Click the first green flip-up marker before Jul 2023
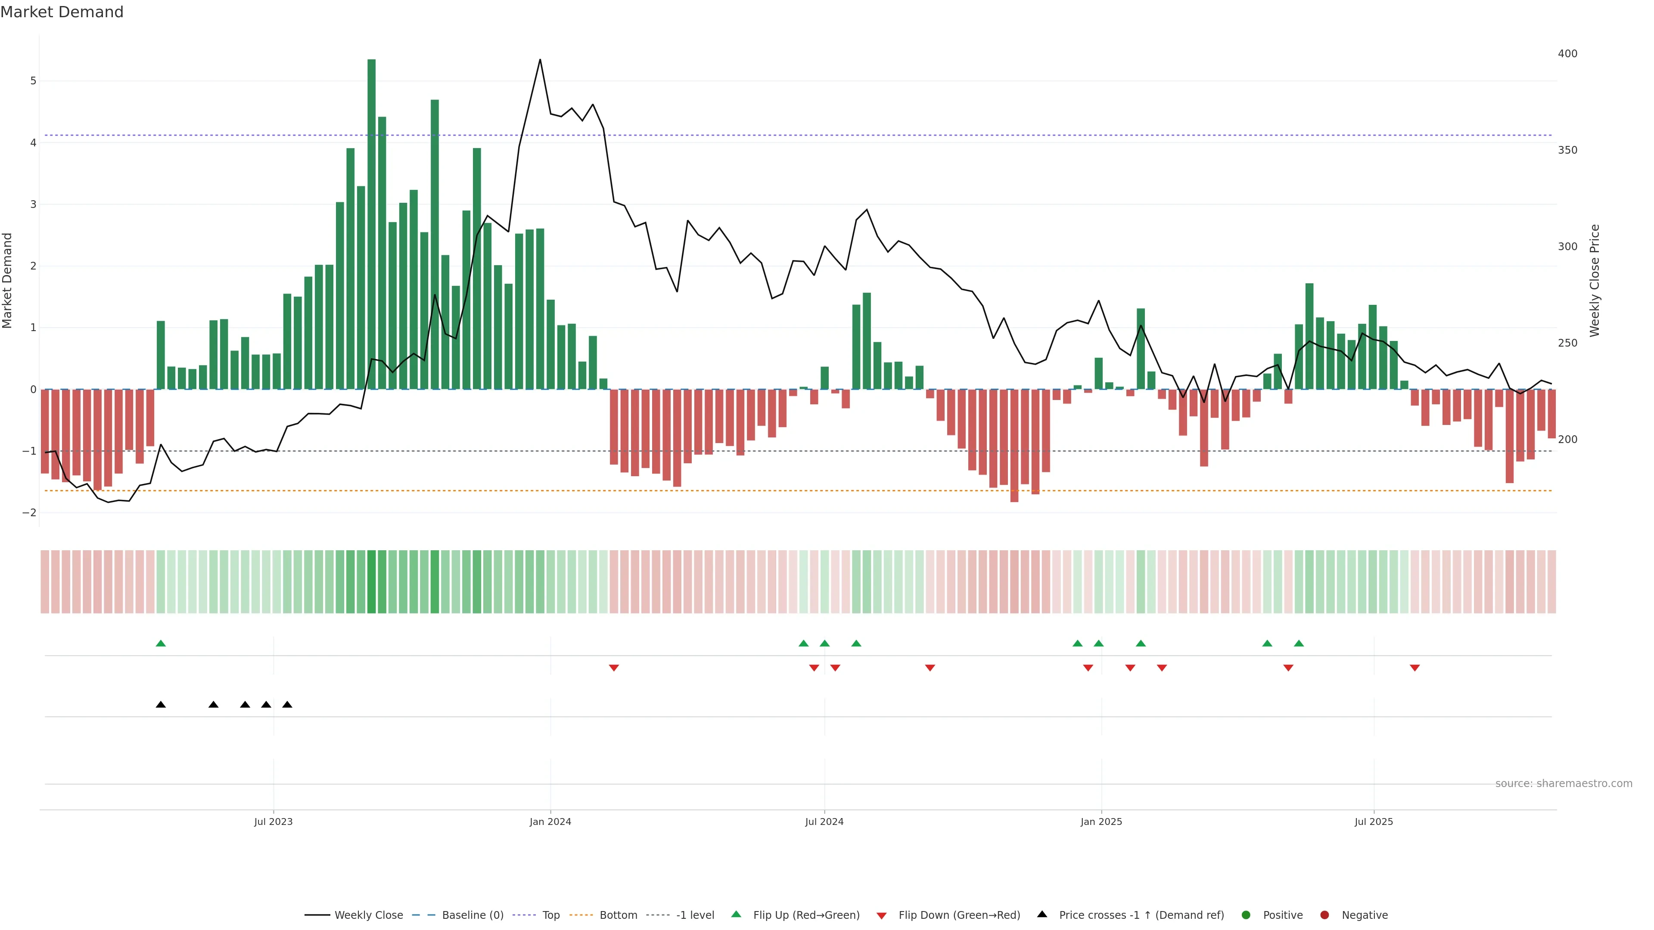 [x=161, y=643]
